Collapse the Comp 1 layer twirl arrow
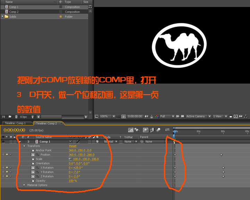 point(20,142)
